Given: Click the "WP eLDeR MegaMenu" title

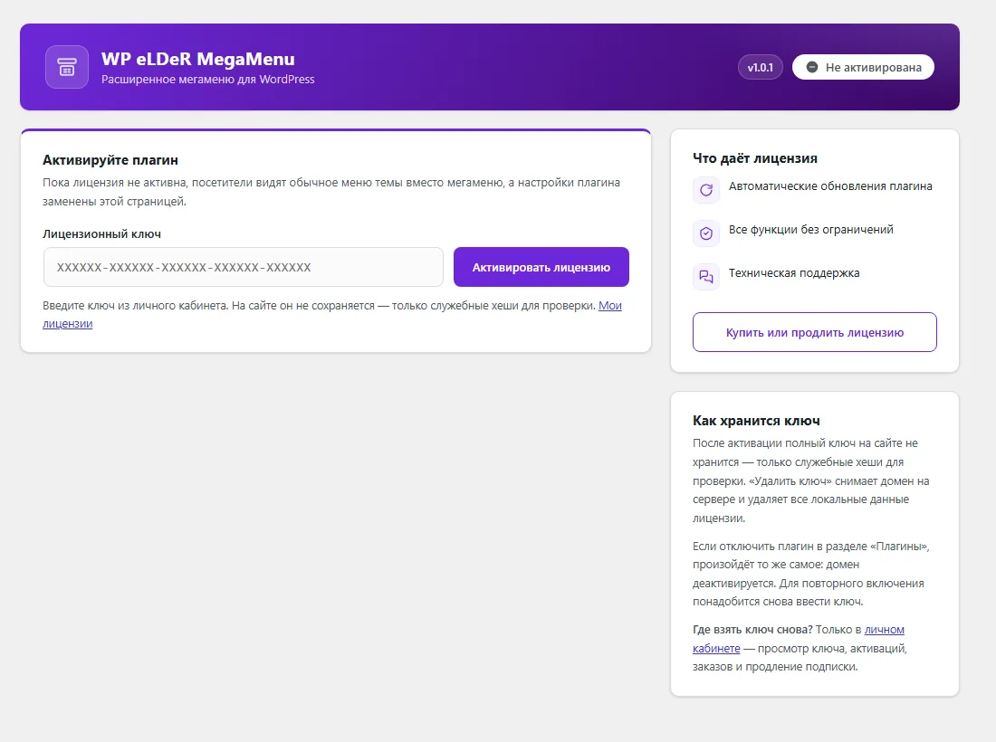Looking at the screenshot, I should pyautogui.click(x=198, y=59).
